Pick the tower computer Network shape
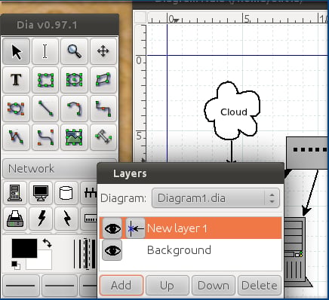329x300 pixels. (x=15, y=193)
